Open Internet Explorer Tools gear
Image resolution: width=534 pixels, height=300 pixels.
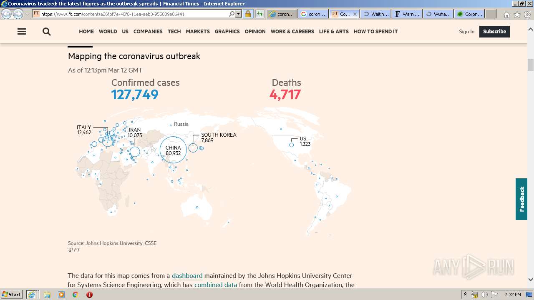click(527, 15)
